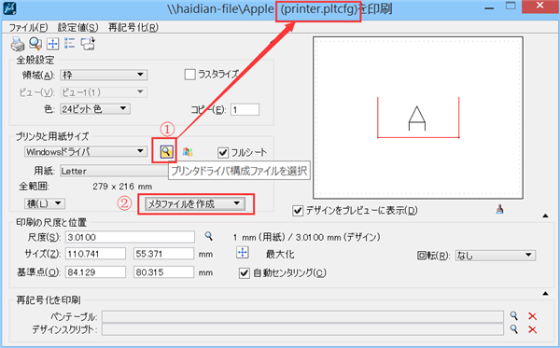
Task: Open the 領域 dropdown showing 枠
Action: 104,75
